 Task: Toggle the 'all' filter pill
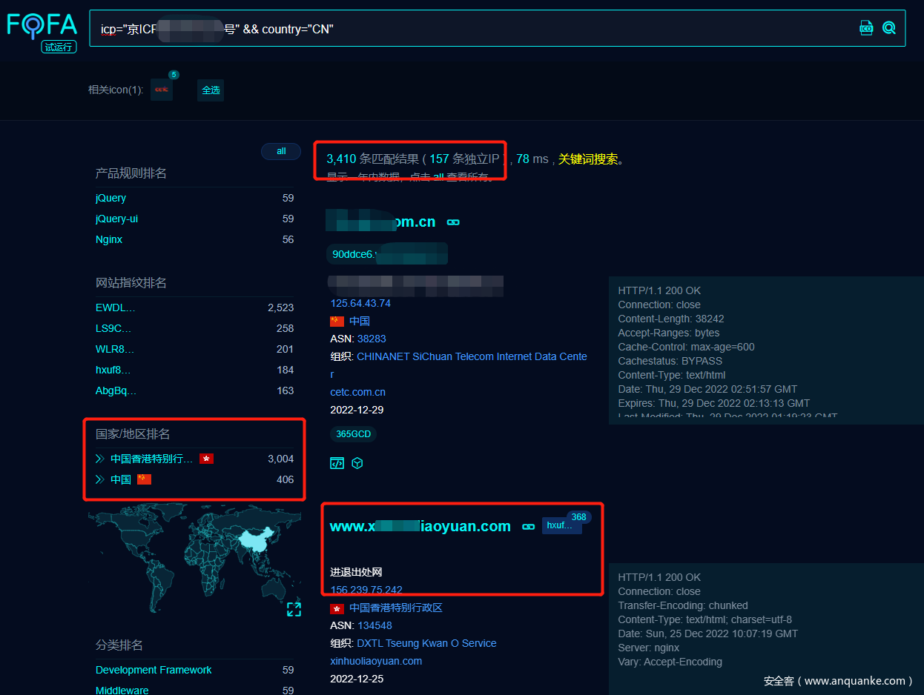[x=281, y=151]
